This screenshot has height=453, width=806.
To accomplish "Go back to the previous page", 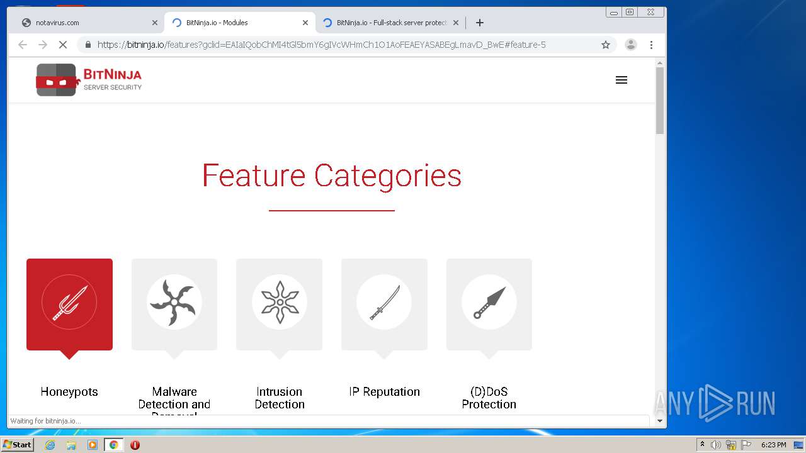I will [23, 45].
